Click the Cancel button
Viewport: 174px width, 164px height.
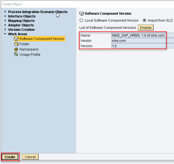coord(30,157)
